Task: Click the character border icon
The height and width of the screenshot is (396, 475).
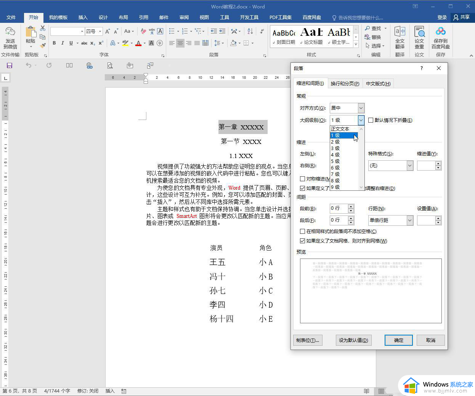Action: [160, 31]
